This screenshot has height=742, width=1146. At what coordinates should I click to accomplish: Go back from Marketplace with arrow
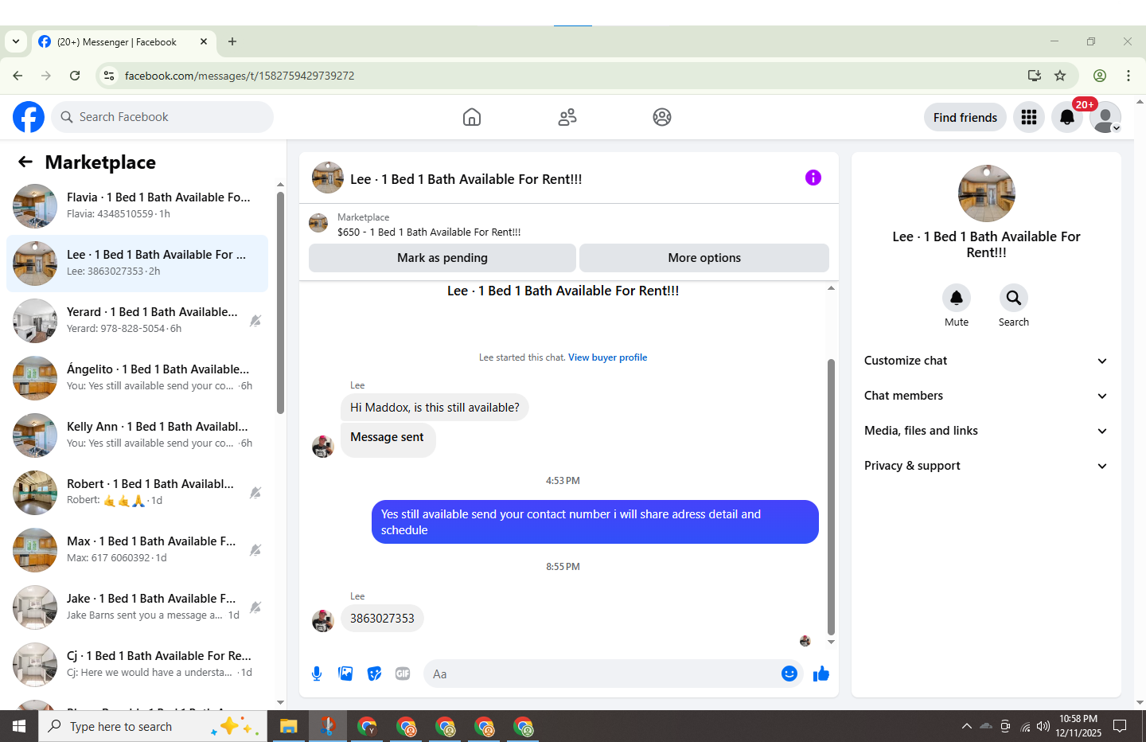click(x=25, y=162)
